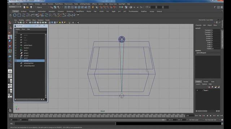The width and height of the screenshot is (231, 129).
Task: Click the select by component type icon
Action: (58, 7)
